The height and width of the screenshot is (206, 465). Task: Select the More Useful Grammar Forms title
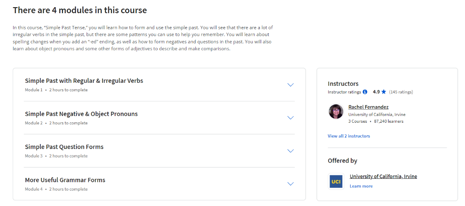pyautogui.click(x=65, y=180)
